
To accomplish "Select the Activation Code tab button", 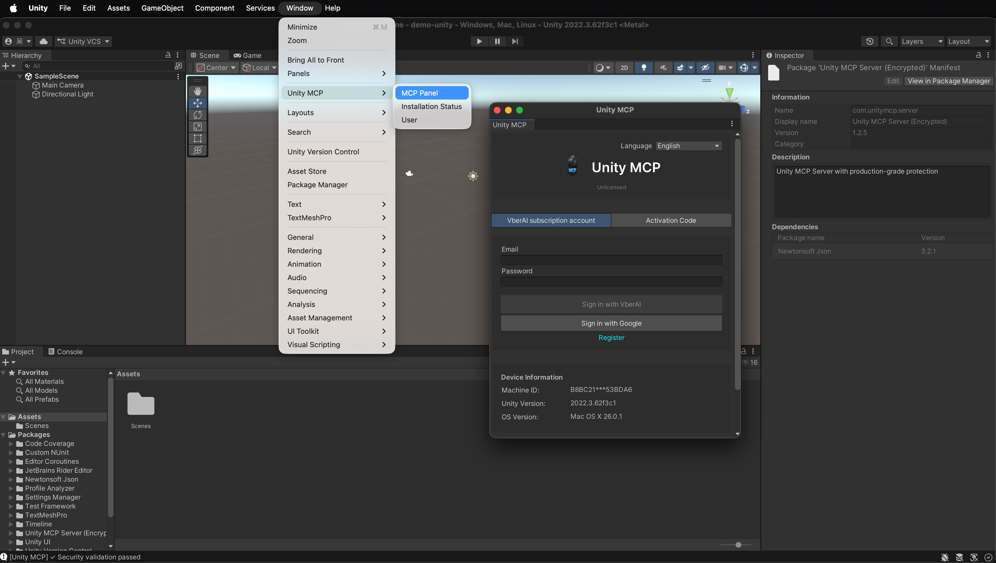I will tap(671, 220).
